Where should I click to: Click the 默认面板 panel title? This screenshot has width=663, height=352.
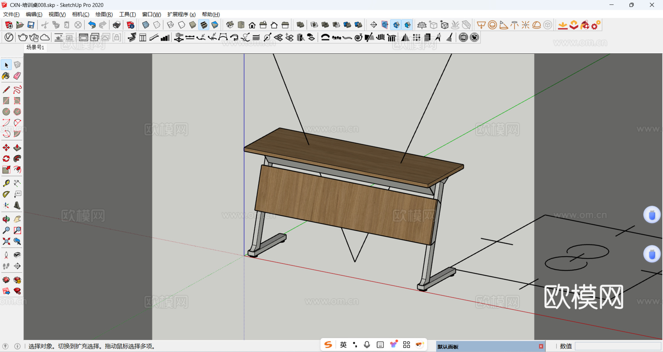[448, 346]
